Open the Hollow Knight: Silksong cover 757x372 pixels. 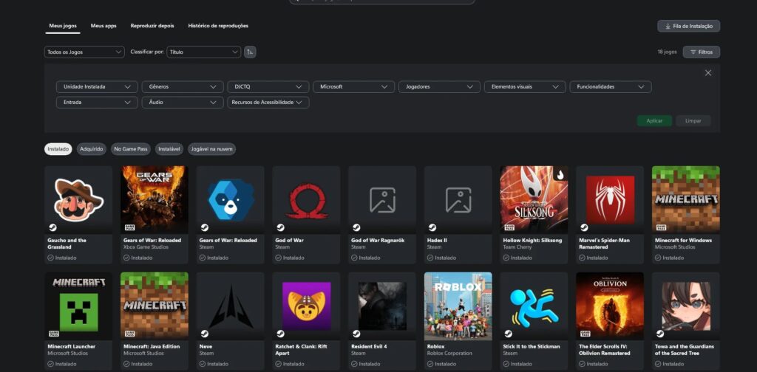tap(534, 200)
